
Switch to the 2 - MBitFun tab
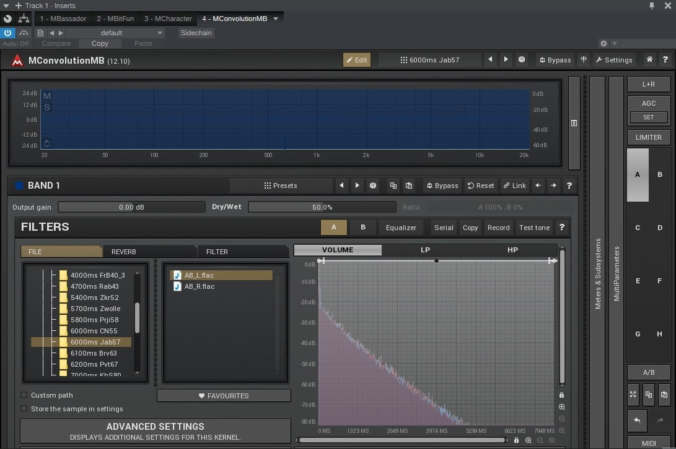[x=115, y=19]
